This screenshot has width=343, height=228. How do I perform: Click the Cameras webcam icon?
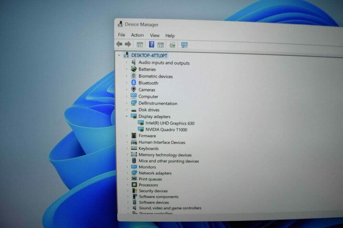coord(133,89)
